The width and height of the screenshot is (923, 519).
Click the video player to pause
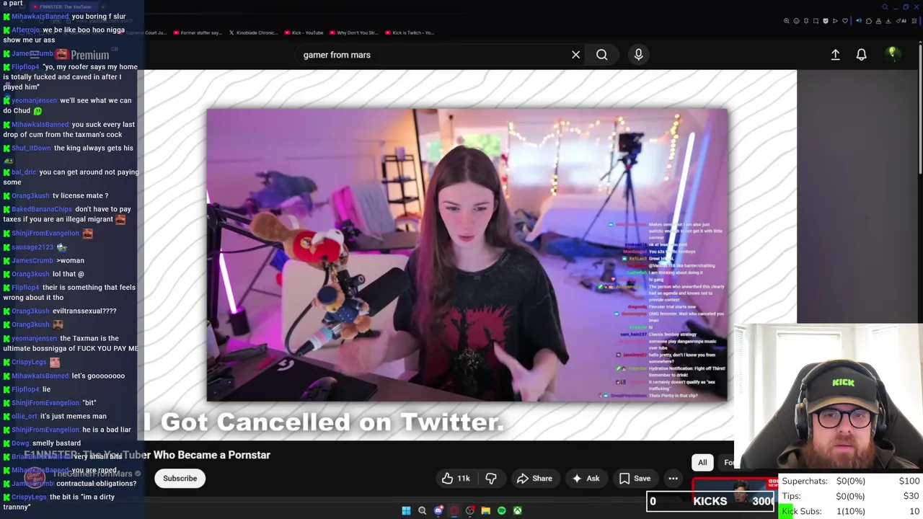(x=467, y=255)
